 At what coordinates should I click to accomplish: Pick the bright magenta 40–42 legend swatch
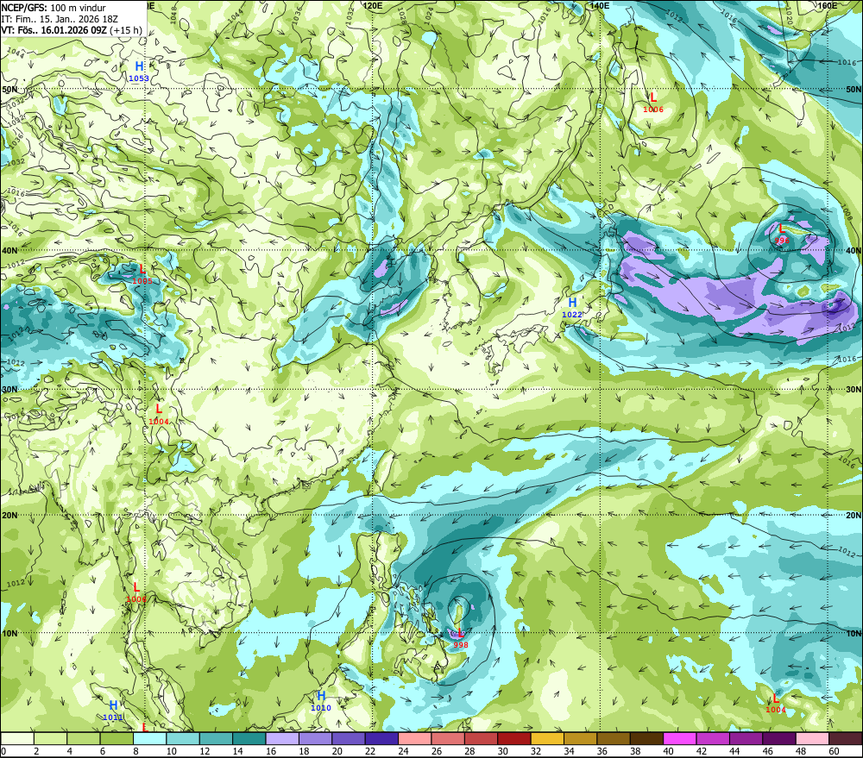(x=680, y=738)
